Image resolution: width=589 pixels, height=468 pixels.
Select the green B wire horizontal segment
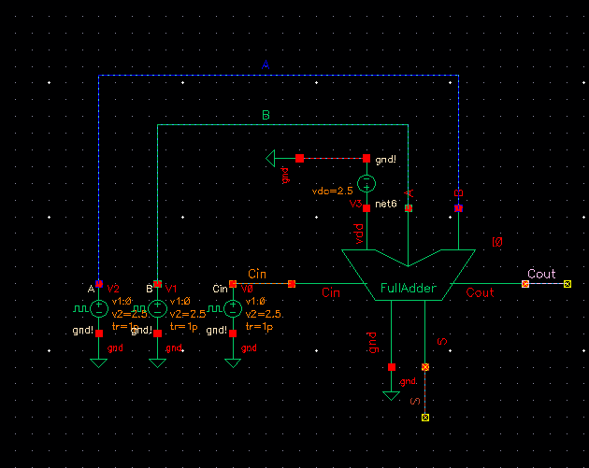click(x=282, y=124)
